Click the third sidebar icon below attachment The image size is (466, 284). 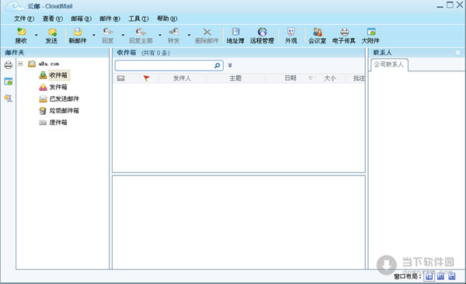click(9, 98)
